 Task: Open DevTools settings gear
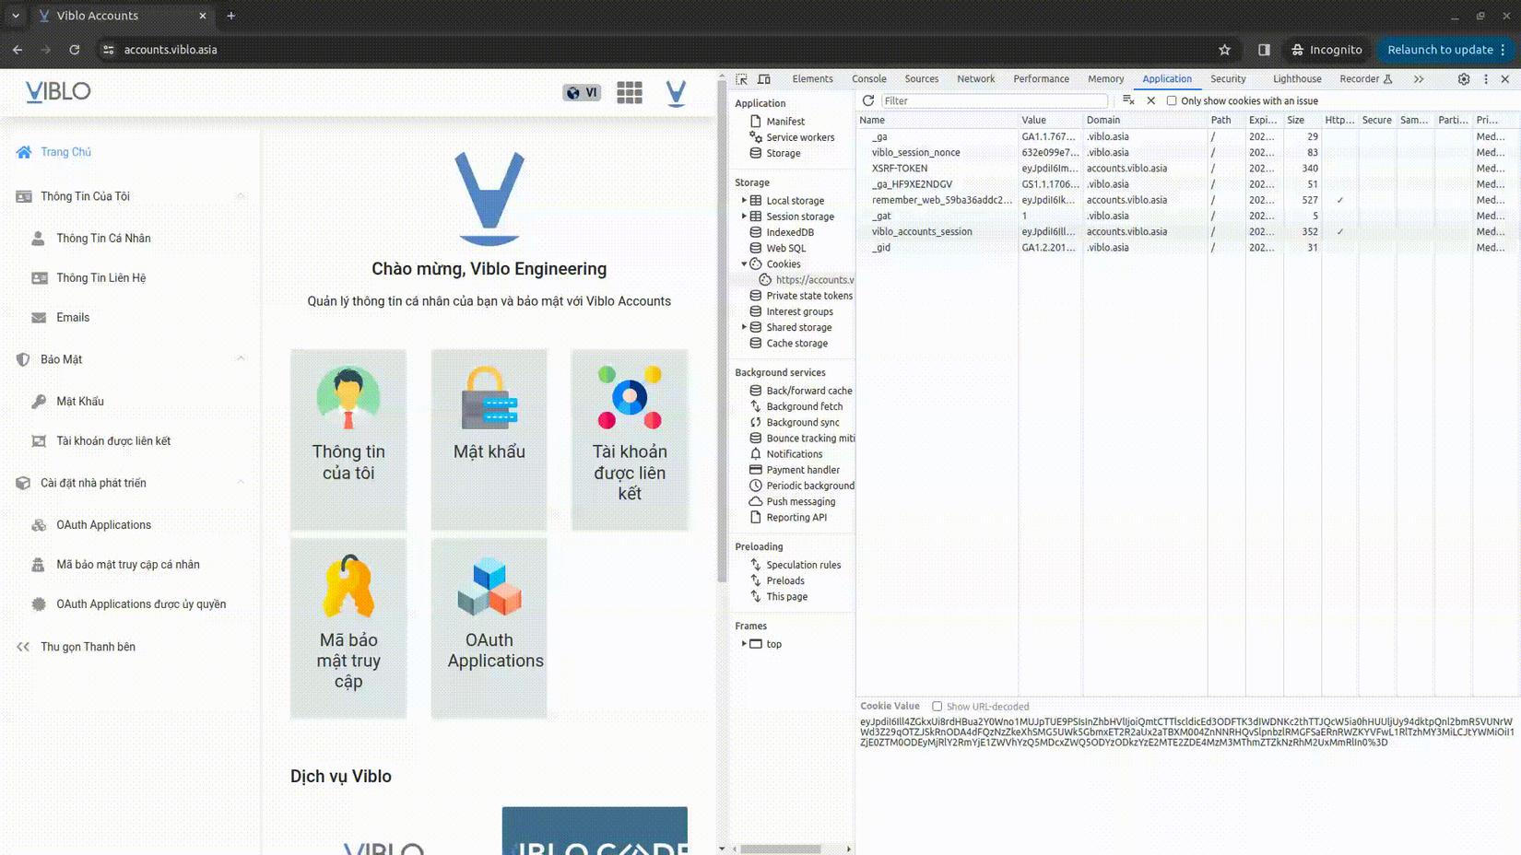click(1464, 79)
